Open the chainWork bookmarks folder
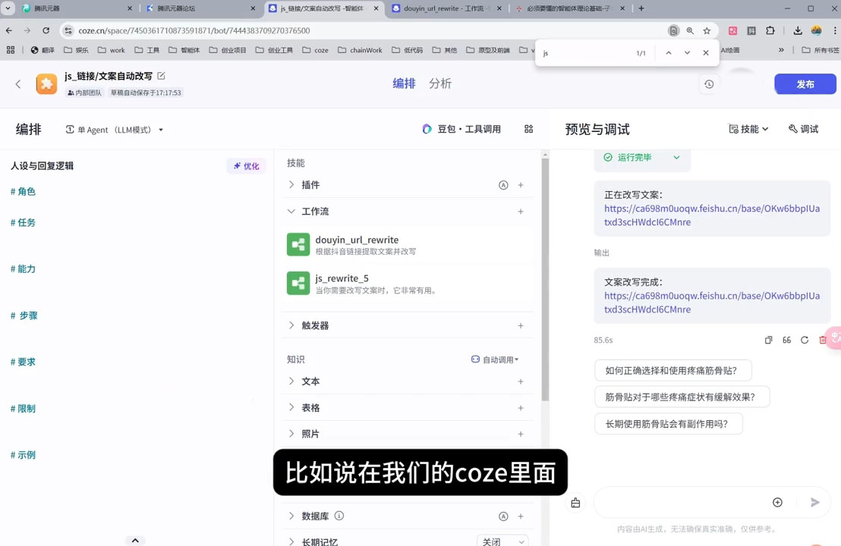Image resolution: width=841 pixels, height=546 pixels. [360, 50]
